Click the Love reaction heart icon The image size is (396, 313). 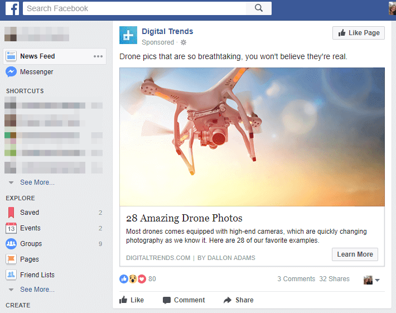point(142,279)
